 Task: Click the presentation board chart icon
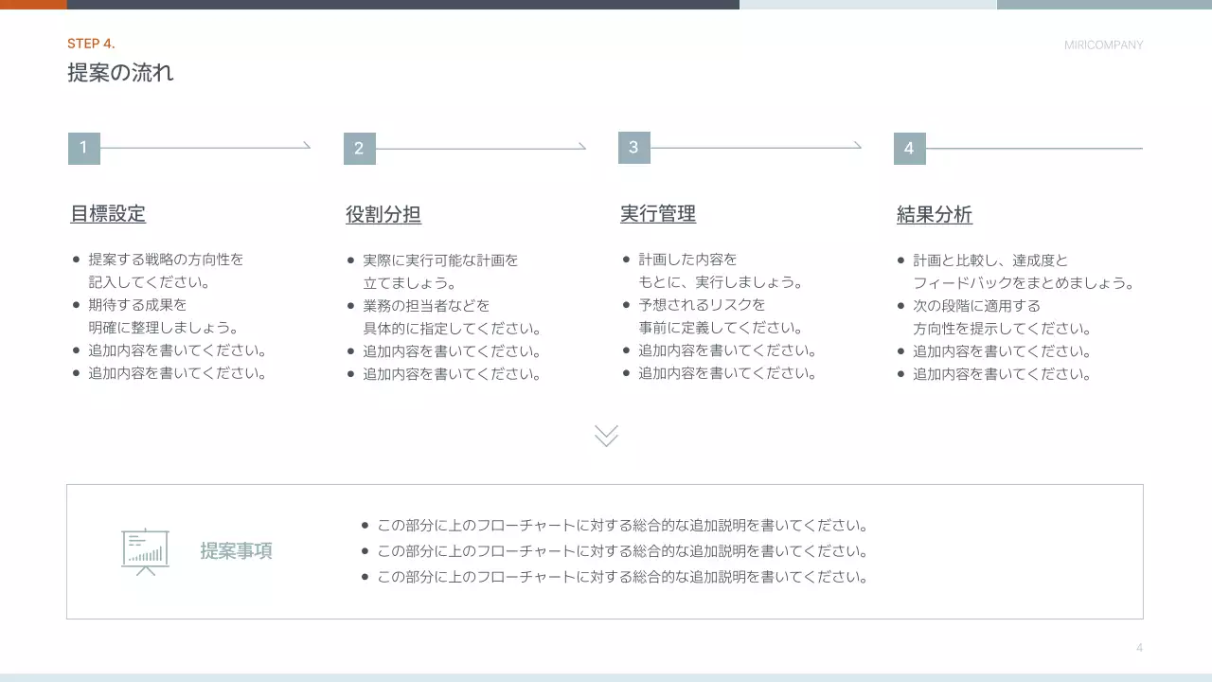144,550
